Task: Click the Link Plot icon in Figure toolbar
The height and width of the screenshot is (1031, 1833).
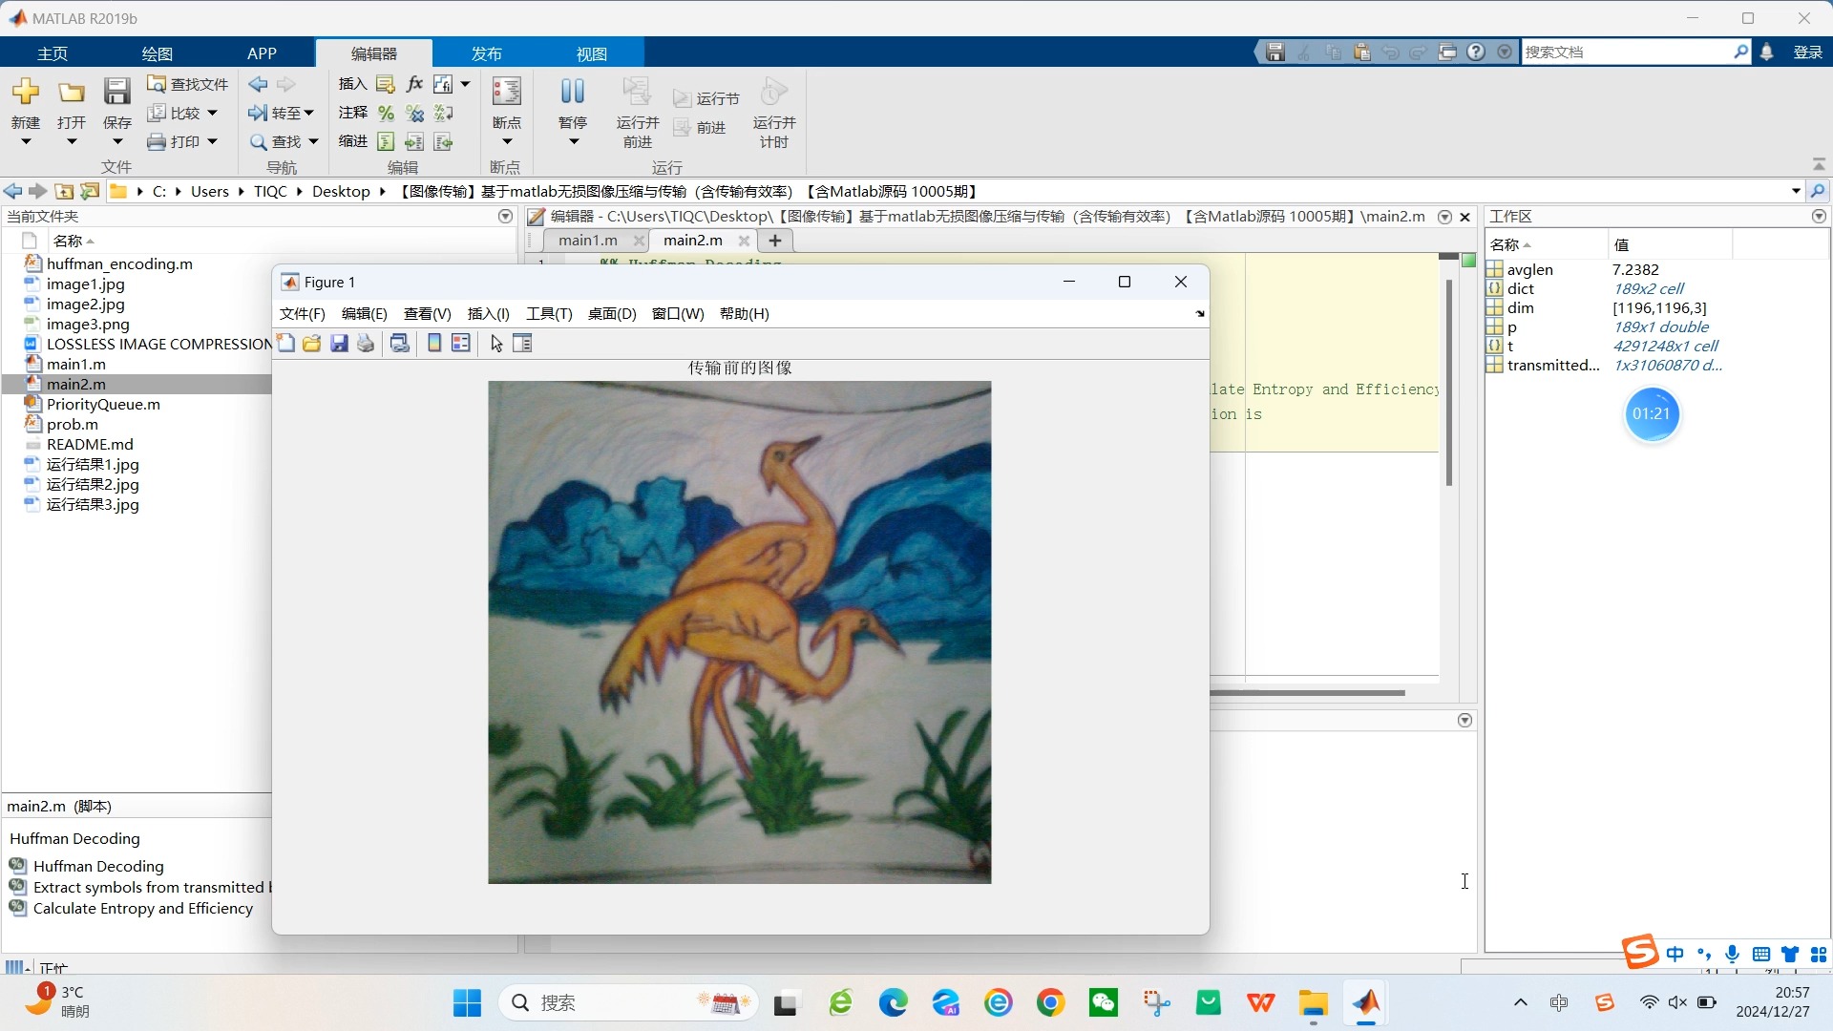Action: tap(400, 344)
